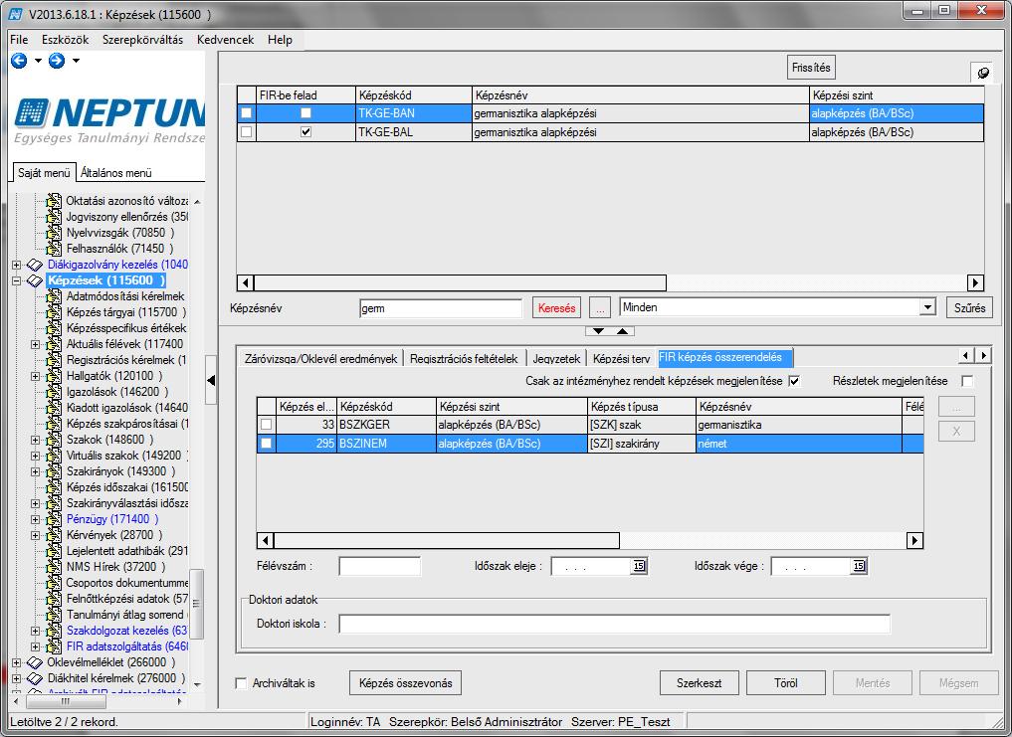Uncheck FIR-be felad for TK-GE-BAL

click(305, 132)
